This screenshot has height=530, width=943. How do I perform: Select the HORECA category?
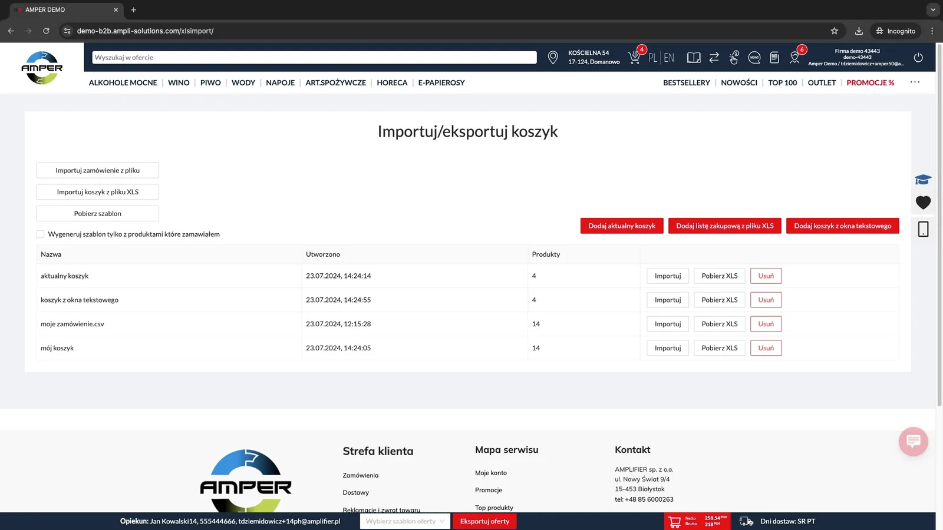click(x=392, y=82)
